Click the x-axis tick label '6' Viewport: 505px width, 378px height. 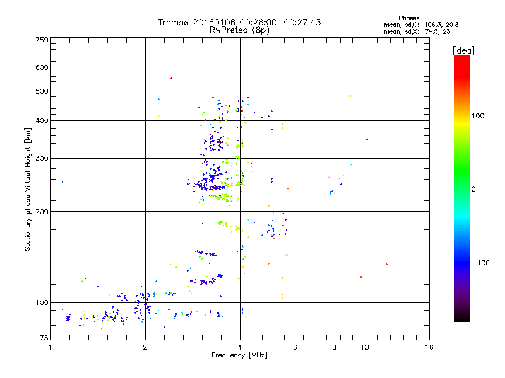(x=295, y=347)
